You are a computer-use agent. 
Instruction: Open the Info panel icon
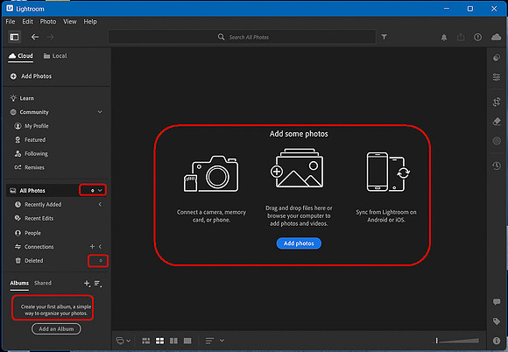click(497, 341)
